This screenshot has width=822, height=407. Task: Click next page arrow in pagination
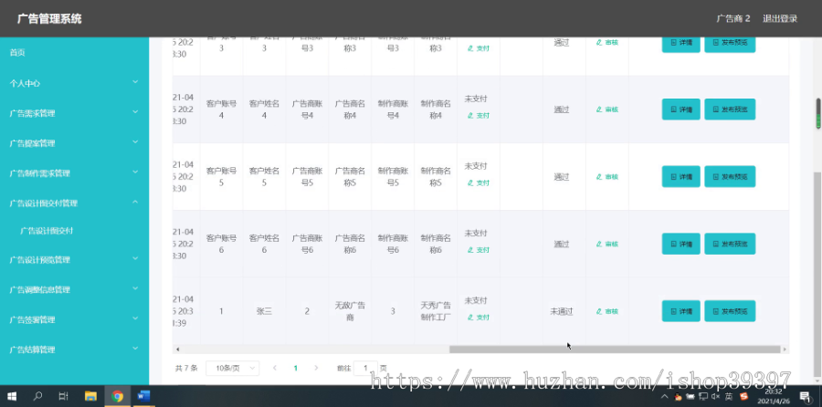[x=316, y=368]
